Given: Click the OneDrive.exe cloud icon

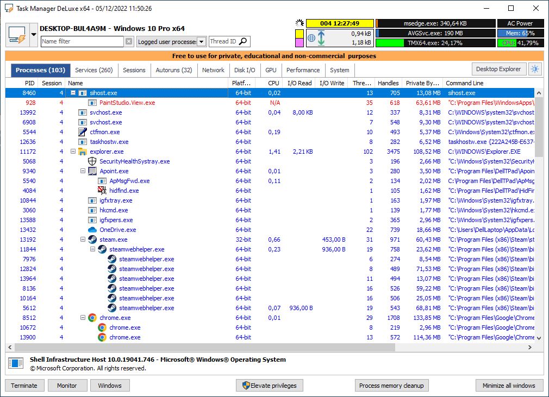Looking at the screenshot, I should click(92, 230).
